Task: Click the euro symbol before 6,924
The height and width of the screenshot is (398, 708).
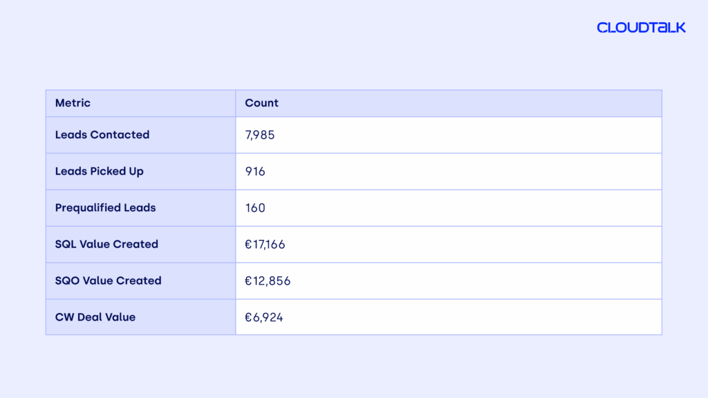Action: (x=249, y=317)
